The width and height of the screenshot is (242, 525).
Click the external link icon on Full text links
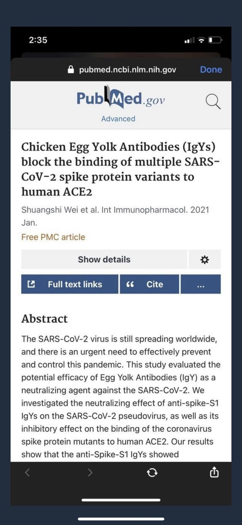pyautogui.click(x=31, y=284)
